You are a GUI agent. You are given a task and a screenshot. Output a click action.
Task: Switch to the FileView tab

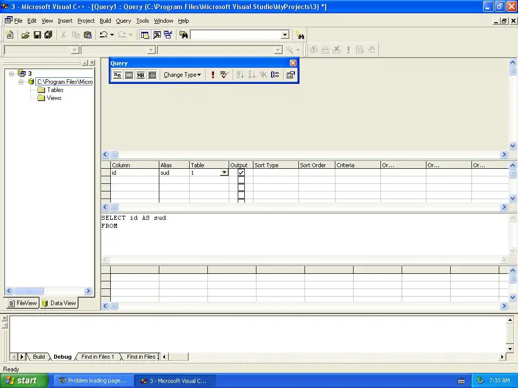tap(22, 303)
